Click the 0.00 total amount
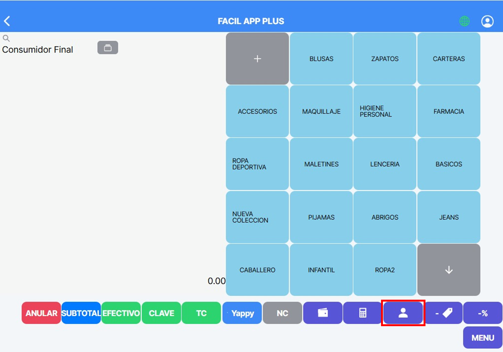The height and width of the screenshot is (352, 503). [x=217, y=281]
